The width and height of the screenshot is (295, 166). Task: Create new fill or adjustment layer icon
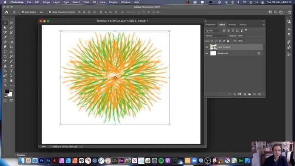click(245, 94)
